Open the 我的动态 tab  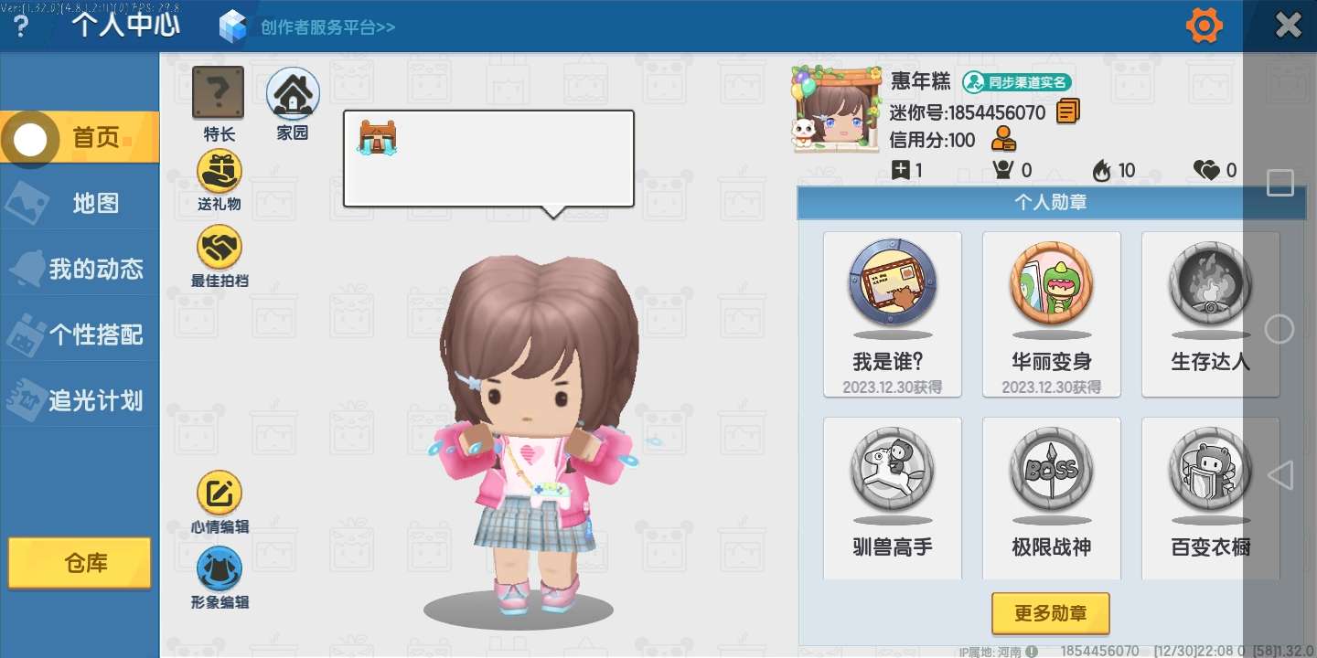80,269
